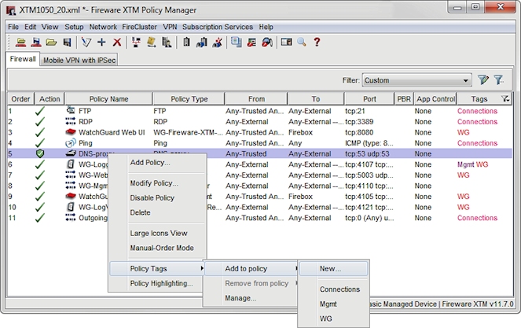Open the View menu

click(50, 27)
